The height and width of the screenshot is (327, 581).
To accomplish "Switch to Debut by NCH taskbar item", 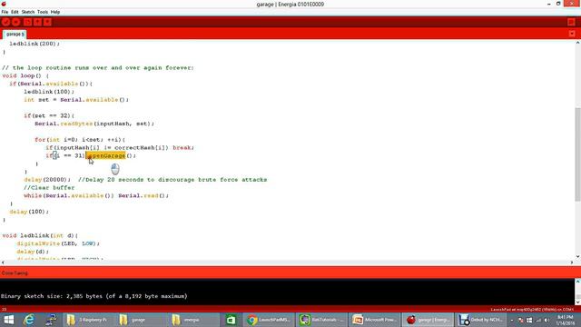I will coord(480,320).
